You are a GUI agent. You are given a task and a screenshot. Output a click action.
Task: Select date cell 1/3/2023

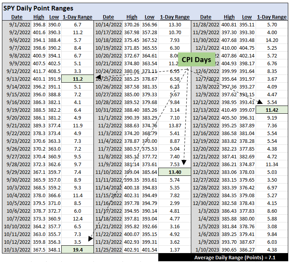[206, 211]
